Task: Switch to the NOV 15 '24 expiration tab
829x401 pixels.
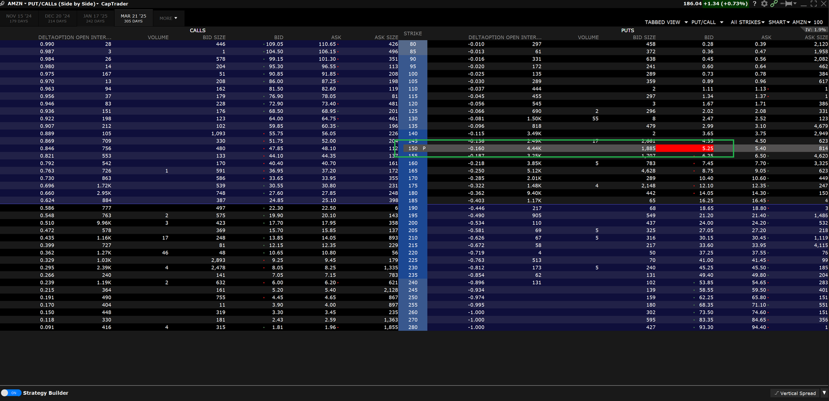Action: pyautogui.click(x=19, y=18)
